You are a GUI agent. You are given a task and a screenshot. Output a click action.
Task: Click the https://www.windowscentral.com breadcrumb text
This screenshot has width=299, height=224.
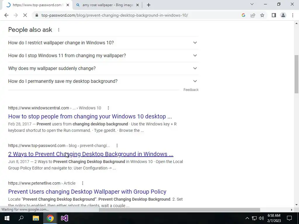click(39, 108)
